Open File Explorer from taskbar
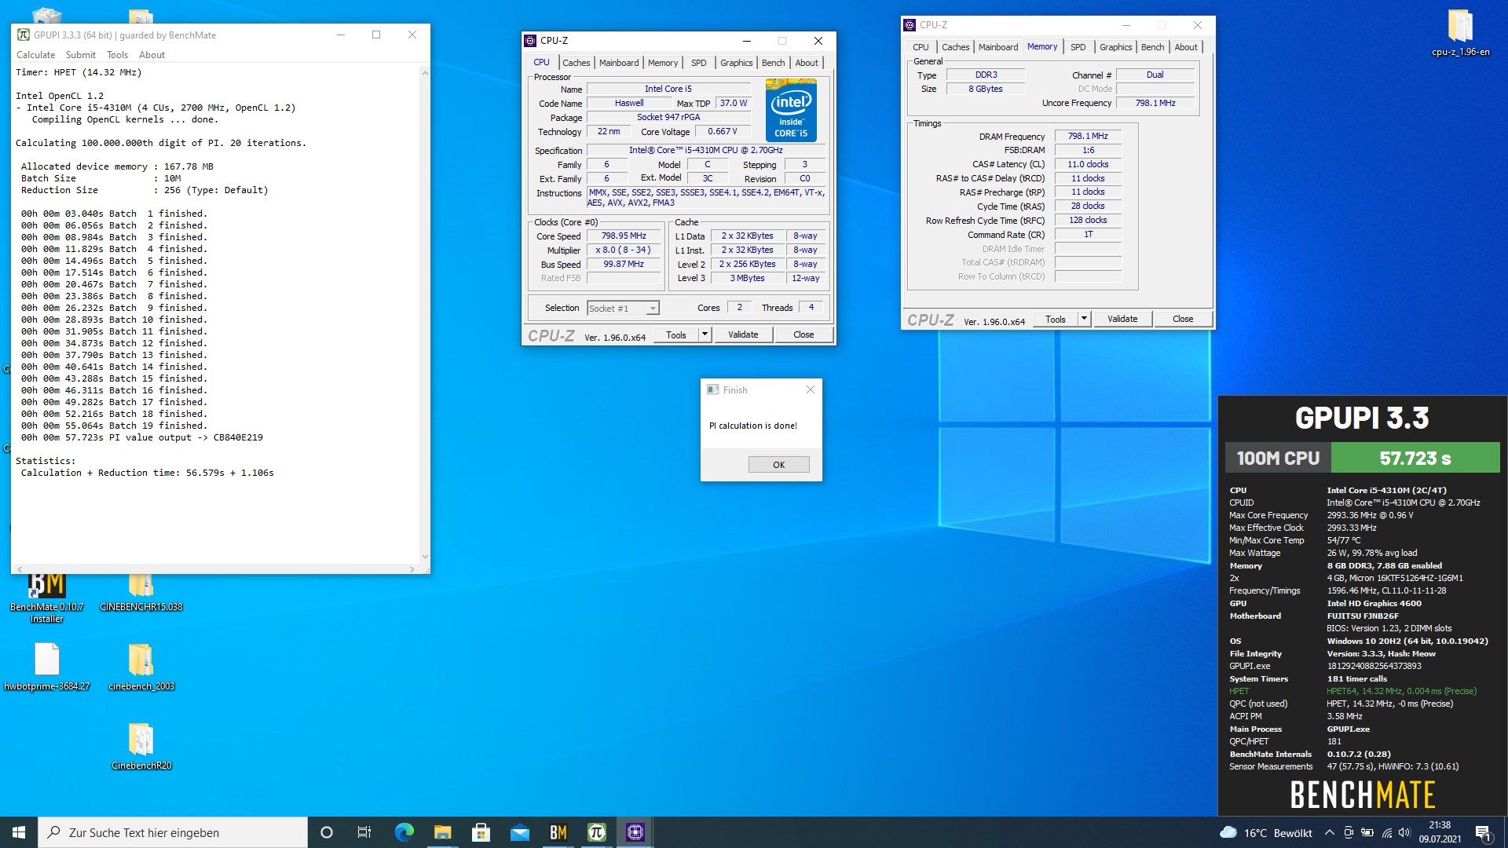 (442, 832)
